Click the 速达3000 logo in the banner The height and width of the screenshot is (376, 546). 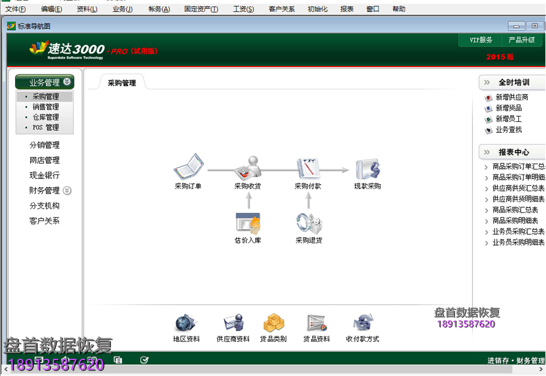coord(67,49)
